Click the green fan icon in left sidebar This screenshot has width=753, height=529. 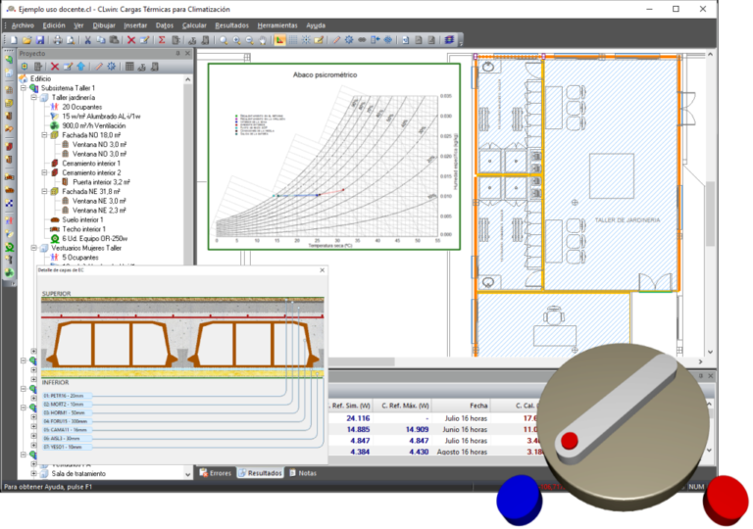[9, 273]
